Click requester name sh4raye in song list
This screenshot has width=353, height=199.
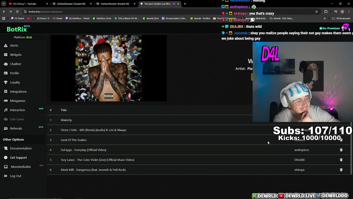(299, 170)
